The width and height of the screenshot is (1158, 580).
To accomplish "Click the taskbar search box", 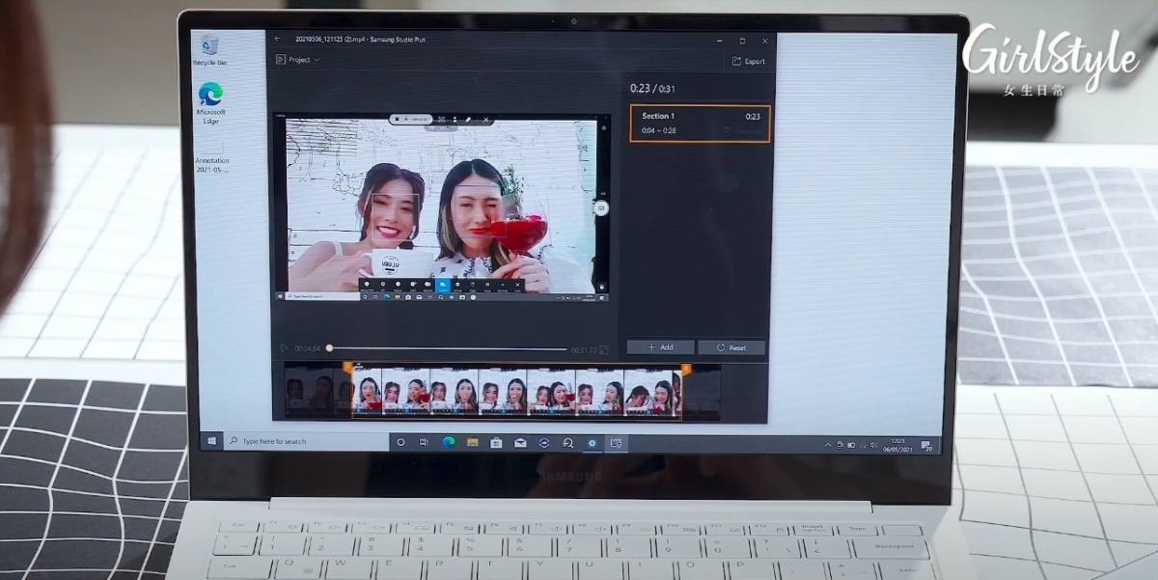I will coord(304,441).
